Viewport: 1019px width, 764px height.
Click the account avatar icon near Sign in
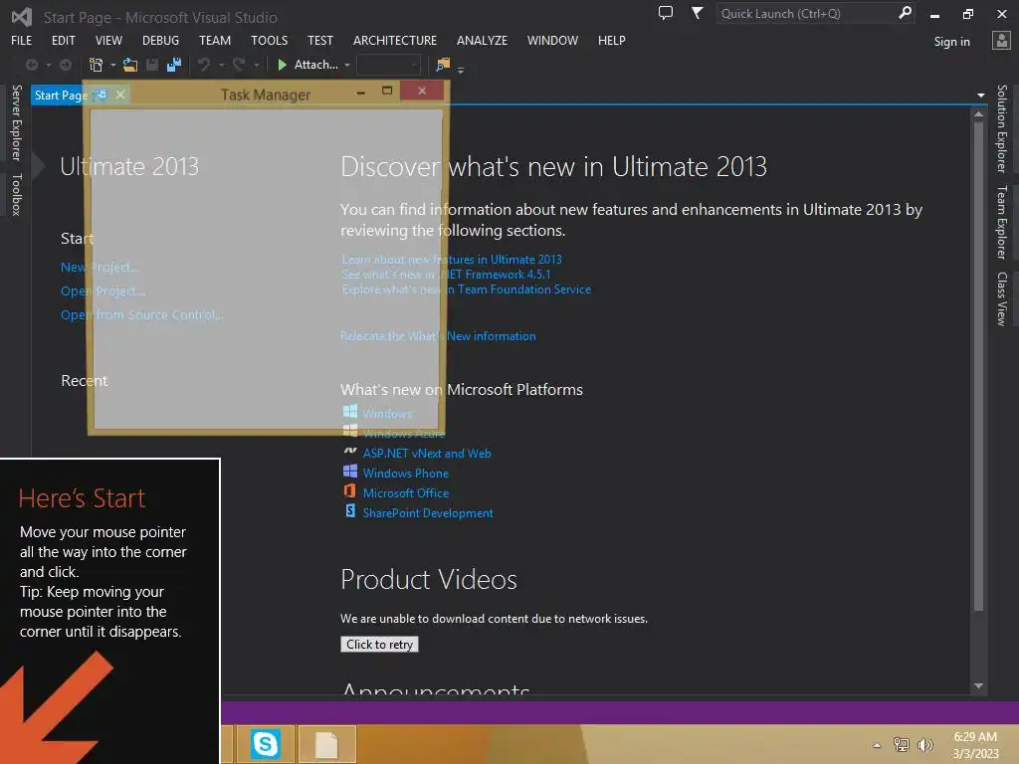1001,40
